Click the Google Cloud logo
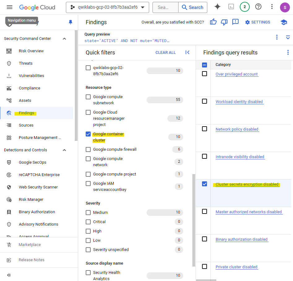293x281 pixels. 37,7
